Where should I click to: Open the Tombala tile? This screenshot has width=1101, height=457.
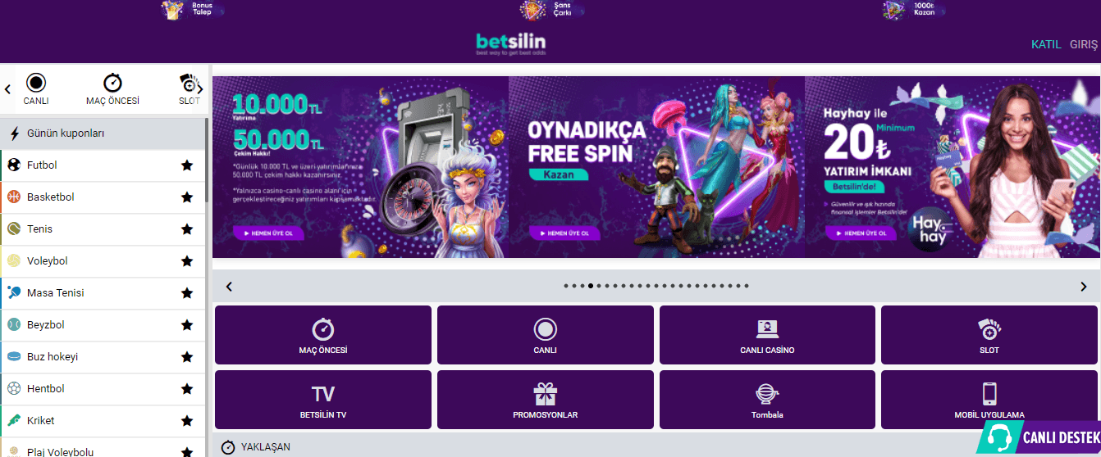767,400
